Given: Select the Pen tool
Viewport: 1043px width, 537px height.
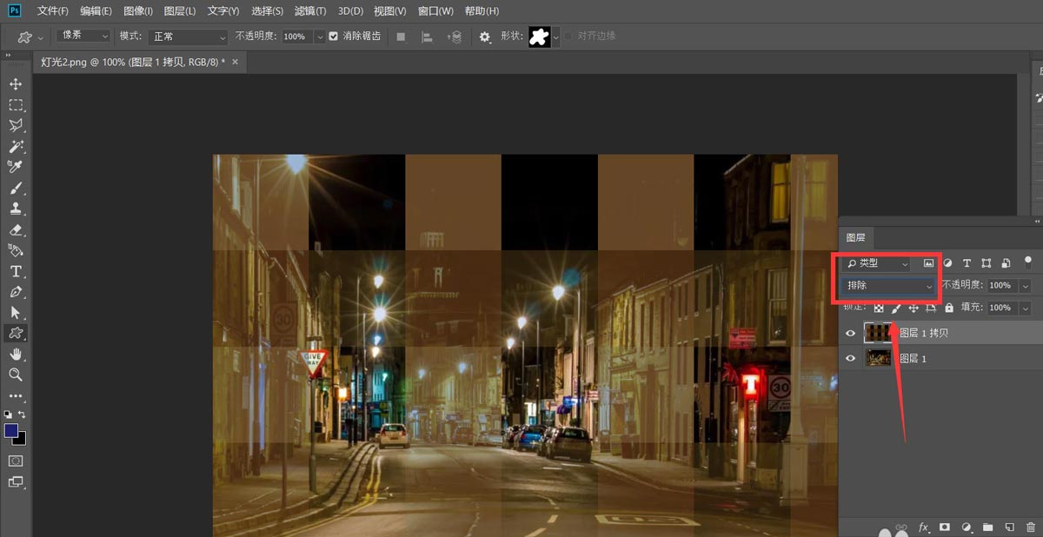Looking at the screenshot, I should tap(16, 292).
